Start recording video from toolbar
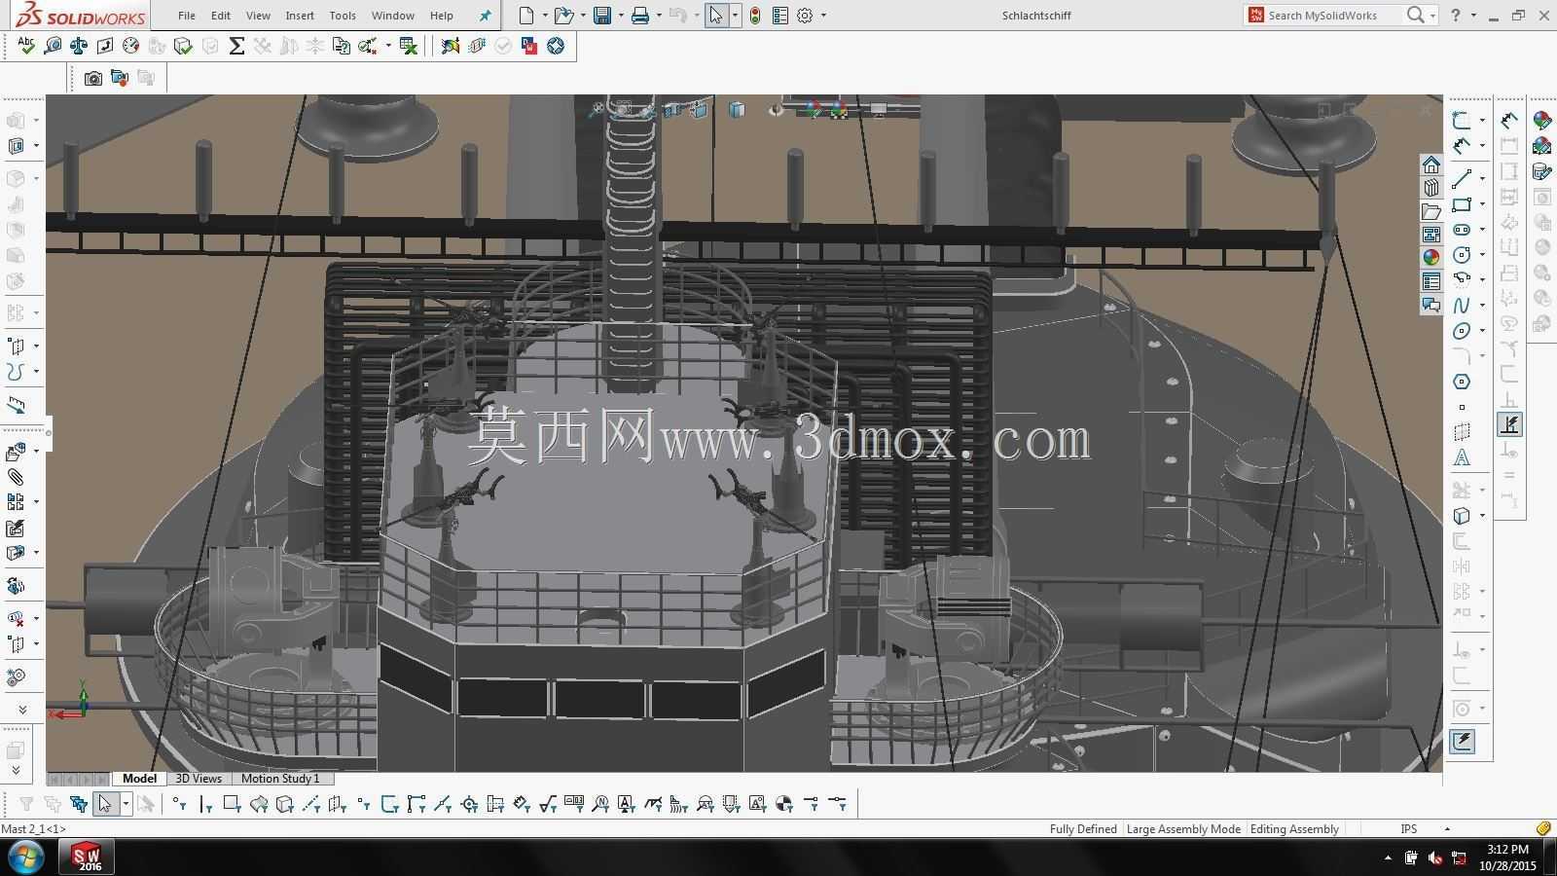 click(120, 78)
